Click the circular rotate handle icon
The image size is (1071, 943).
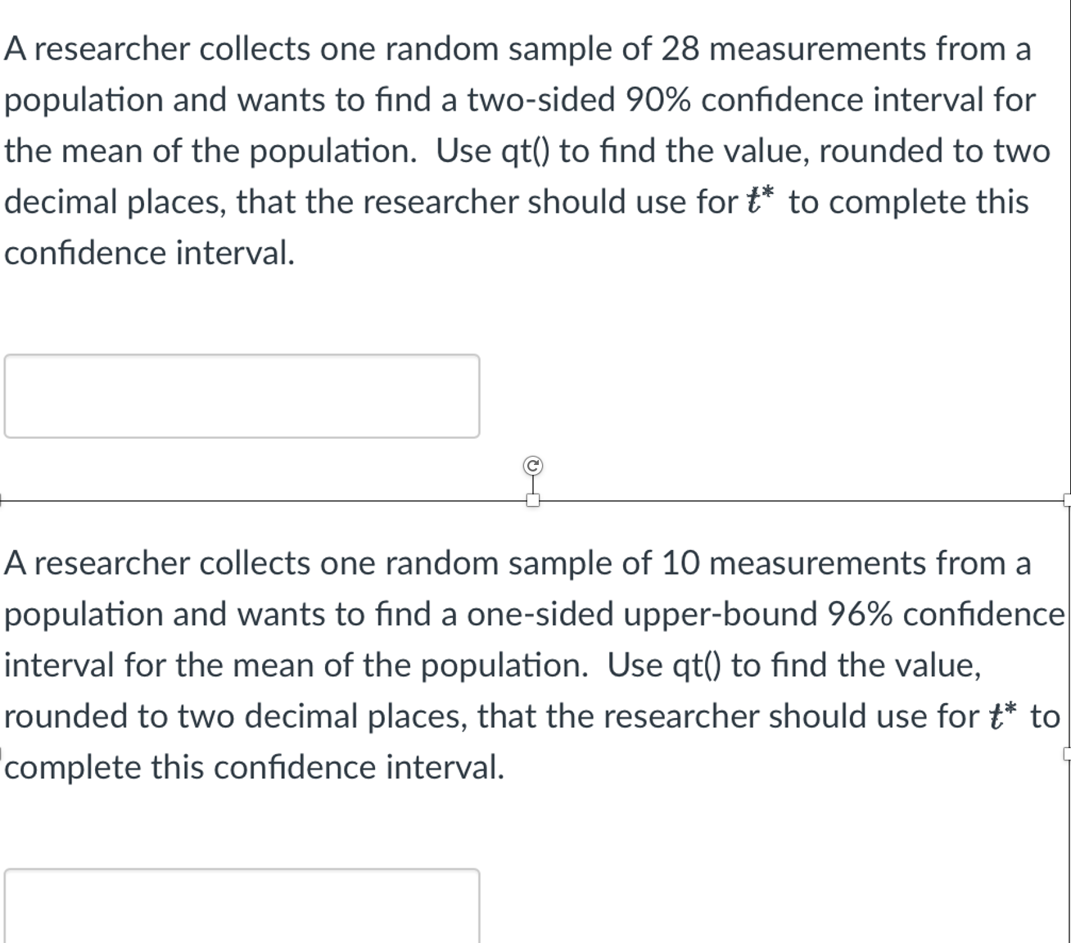pos(533,465)
